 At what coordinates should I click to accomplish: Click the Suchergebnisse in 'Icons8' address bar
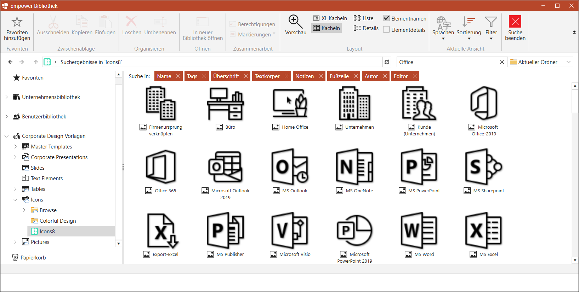[x=212, y=62]
